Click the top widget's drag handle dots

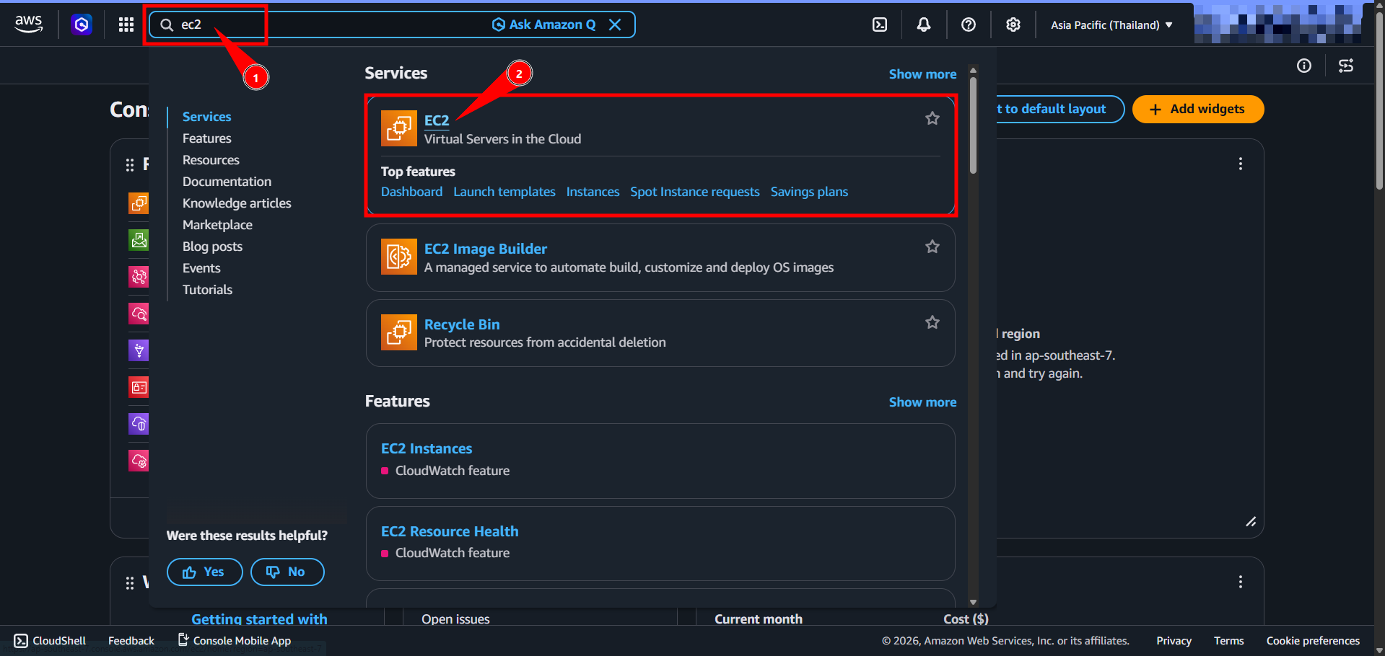pyautogui.click(x=130, y=165)
